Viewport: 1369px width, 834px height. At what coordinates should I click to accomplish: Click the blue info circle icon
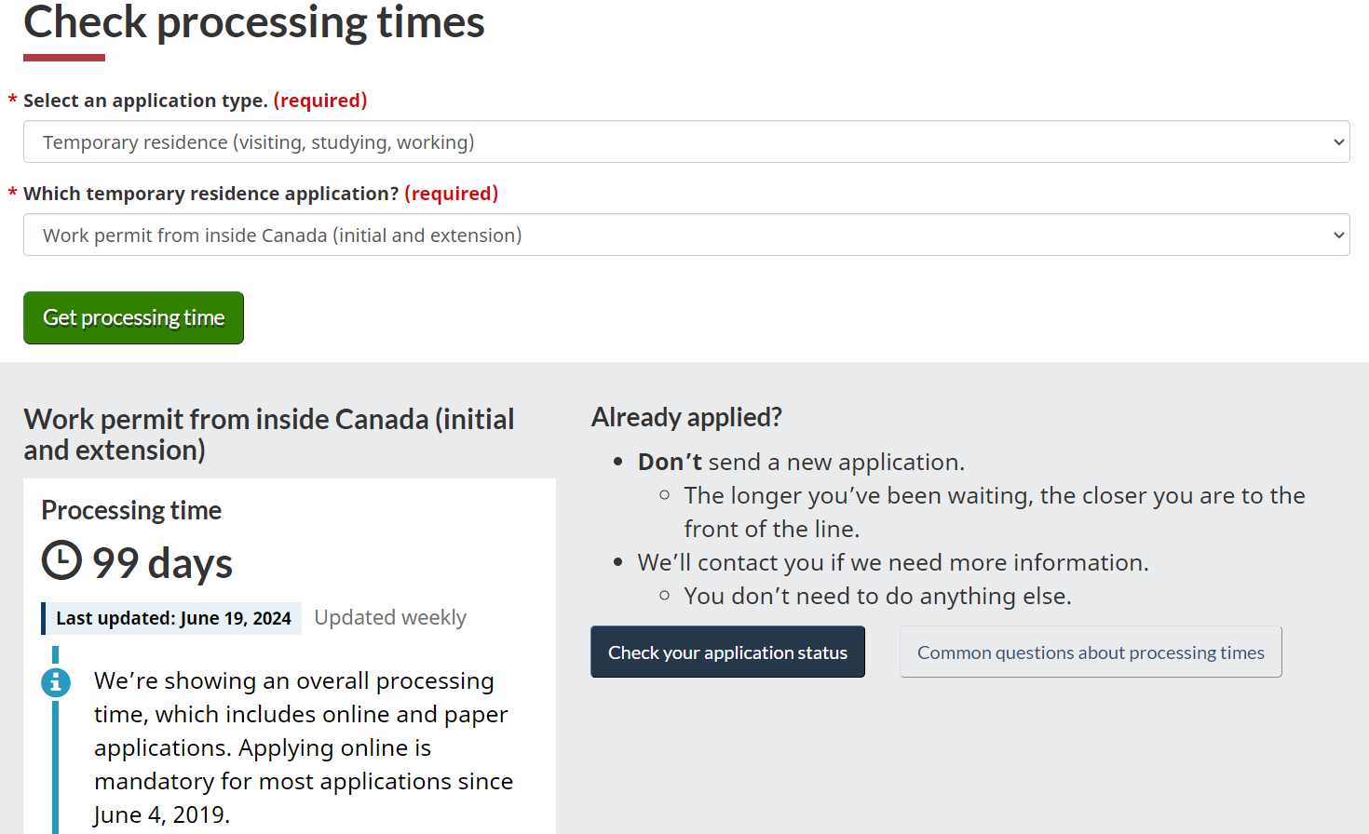[x=56, y=682]
